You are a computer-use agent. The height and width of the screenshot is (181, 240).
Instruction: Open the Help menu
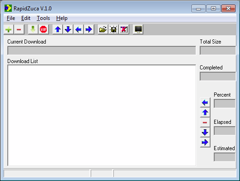62,18
